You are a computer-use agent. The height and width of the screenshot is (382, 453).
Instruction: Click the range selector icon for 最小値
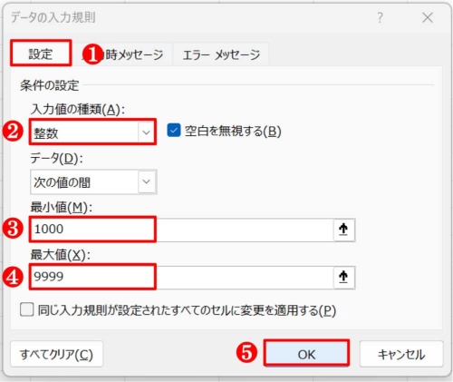click(x=343, y=230)
